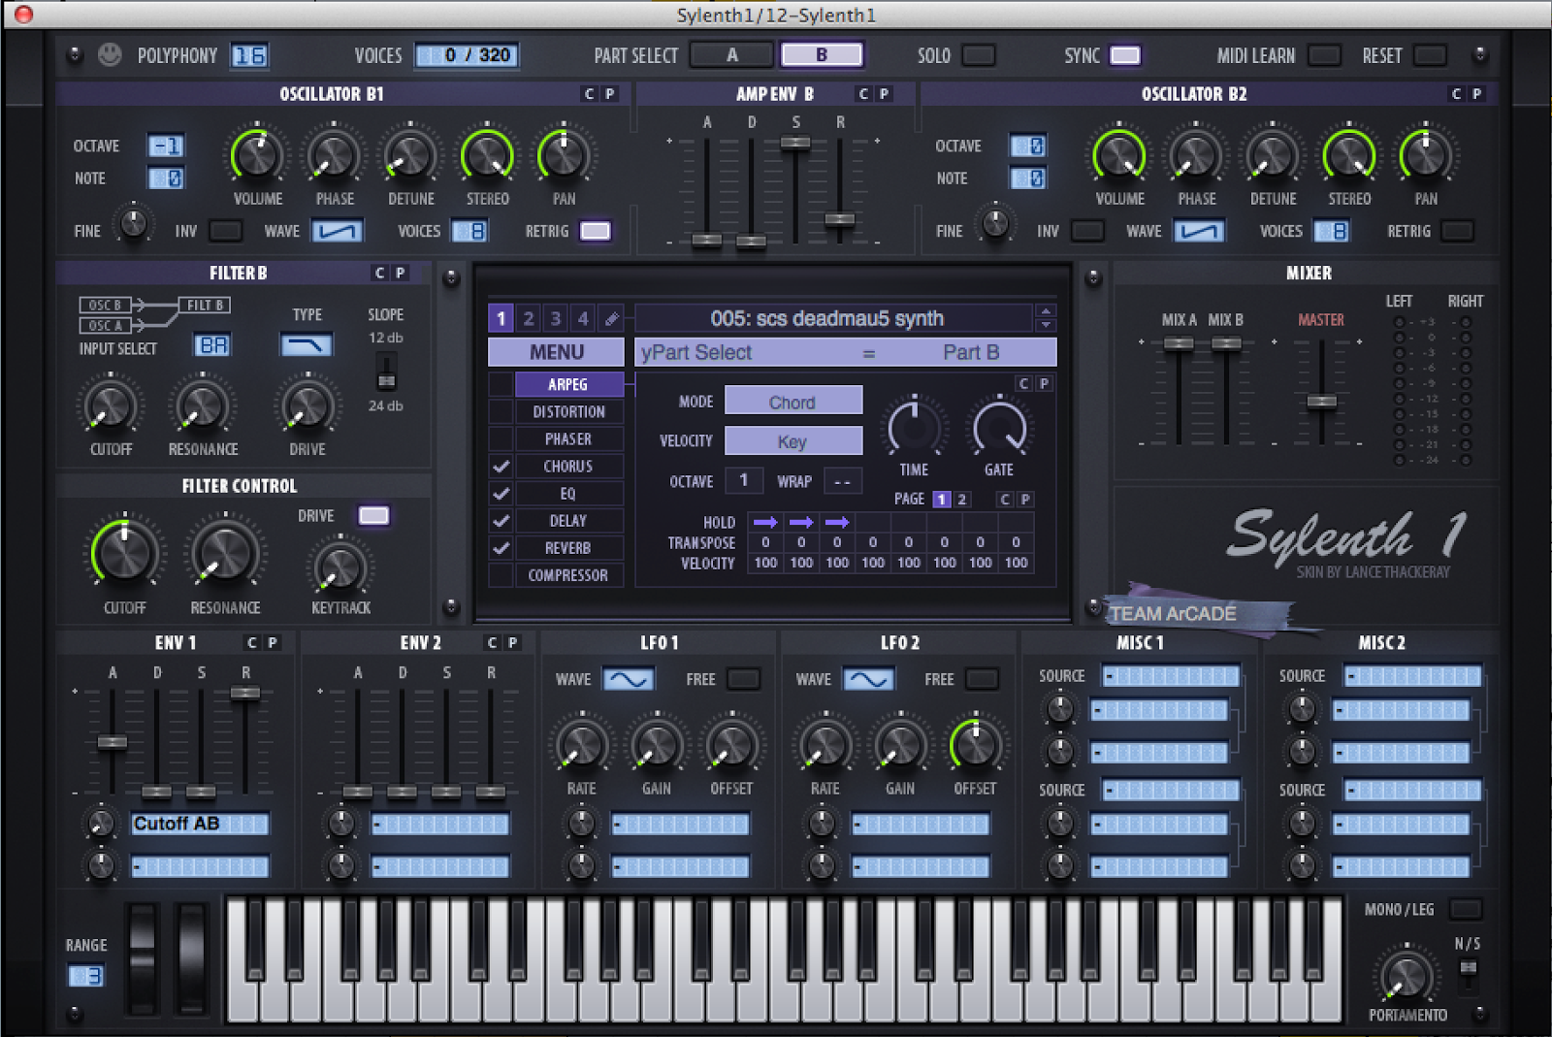
Task: Enable MIDI Learn toggle
Action: point(1324,55)
